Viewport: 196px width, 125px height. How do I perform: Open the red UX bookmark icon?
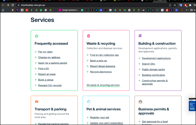27,10
